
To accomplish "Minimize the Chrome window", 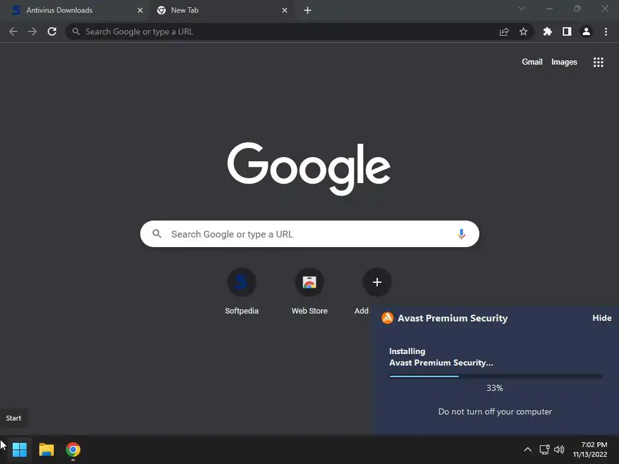I will [x=549, y=8].
